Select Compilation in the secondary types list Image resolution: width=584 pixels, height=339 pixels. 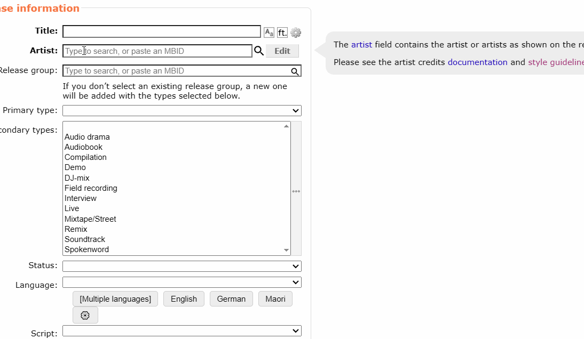85,157
